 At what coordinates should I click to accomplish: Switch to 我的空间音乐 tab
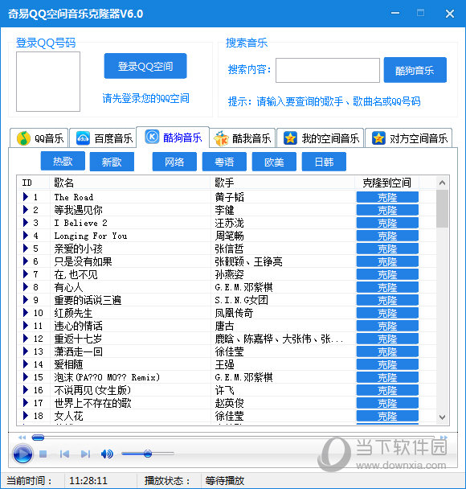click(x=321, y=138)
